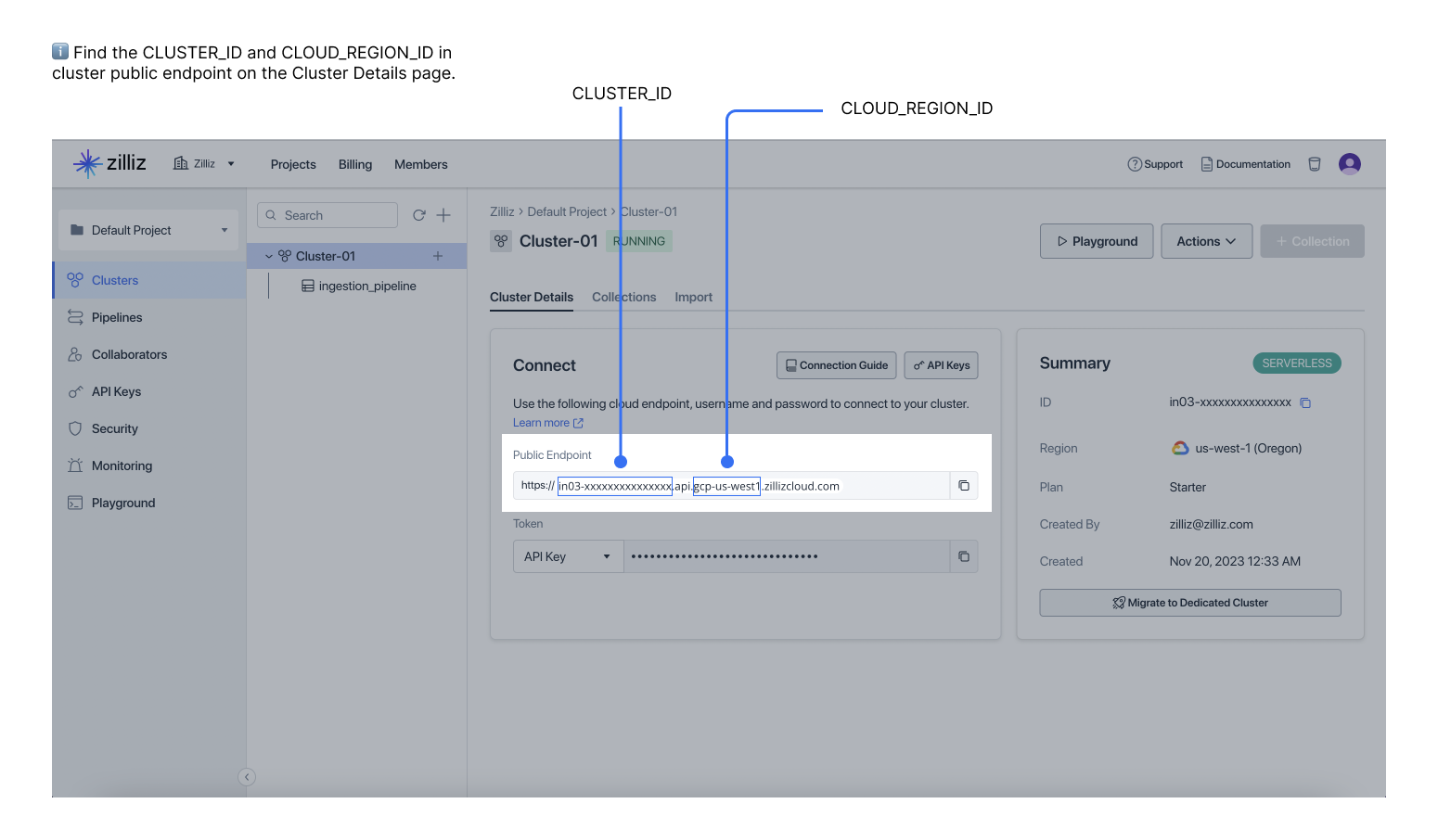Open the Collaborators panel
Viewport: 1438px width, 829px height.
pyautogui.click(x=129, y=353)
